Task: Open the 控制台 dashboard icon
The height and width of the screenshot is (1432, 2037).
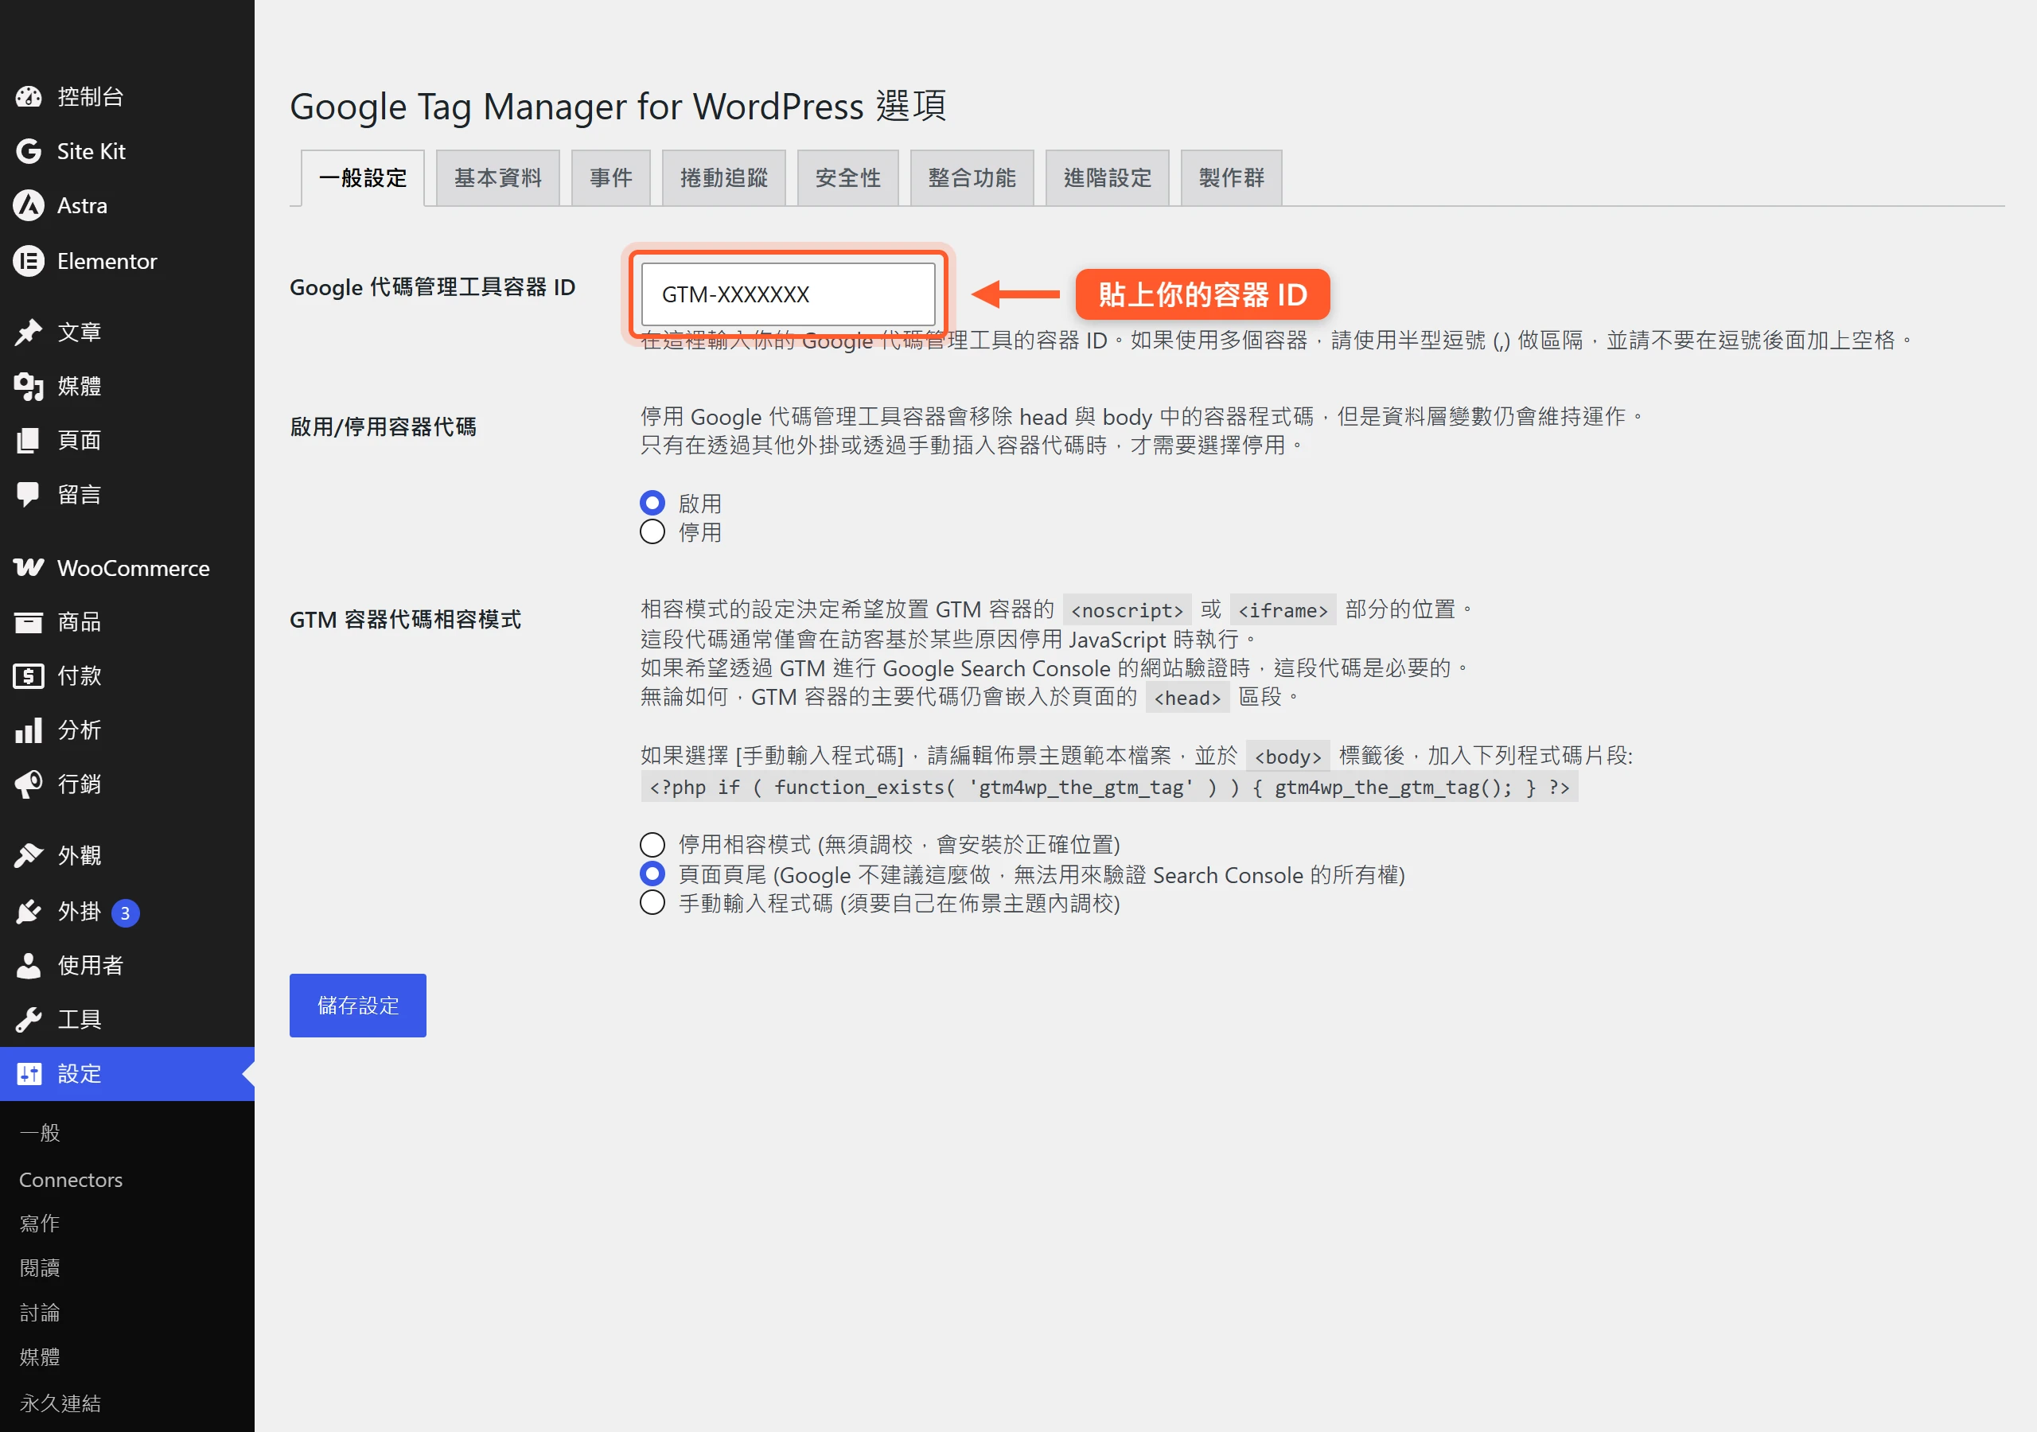Action: 29,97
